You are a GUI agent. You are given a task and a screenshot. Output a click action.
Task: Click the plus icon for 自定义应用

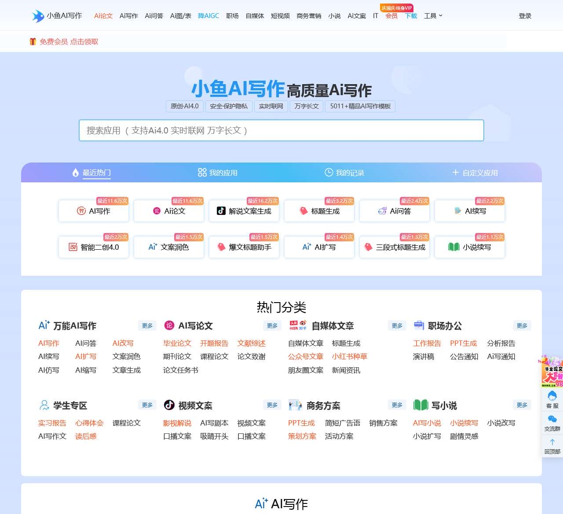(x=456, y=173)
